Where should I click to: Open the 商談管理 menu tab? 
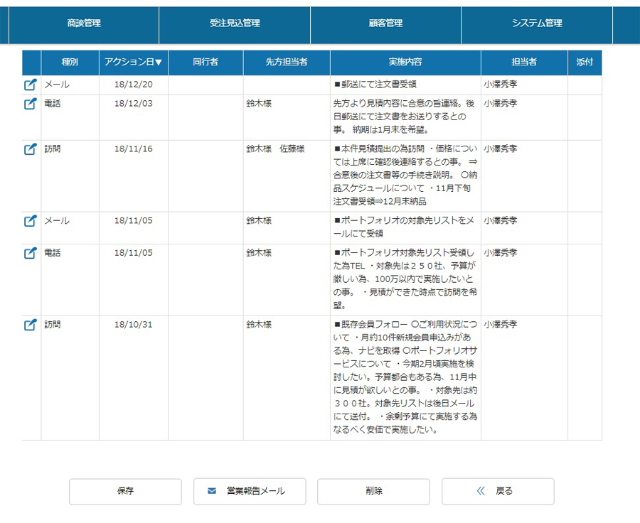click(84, 23)
